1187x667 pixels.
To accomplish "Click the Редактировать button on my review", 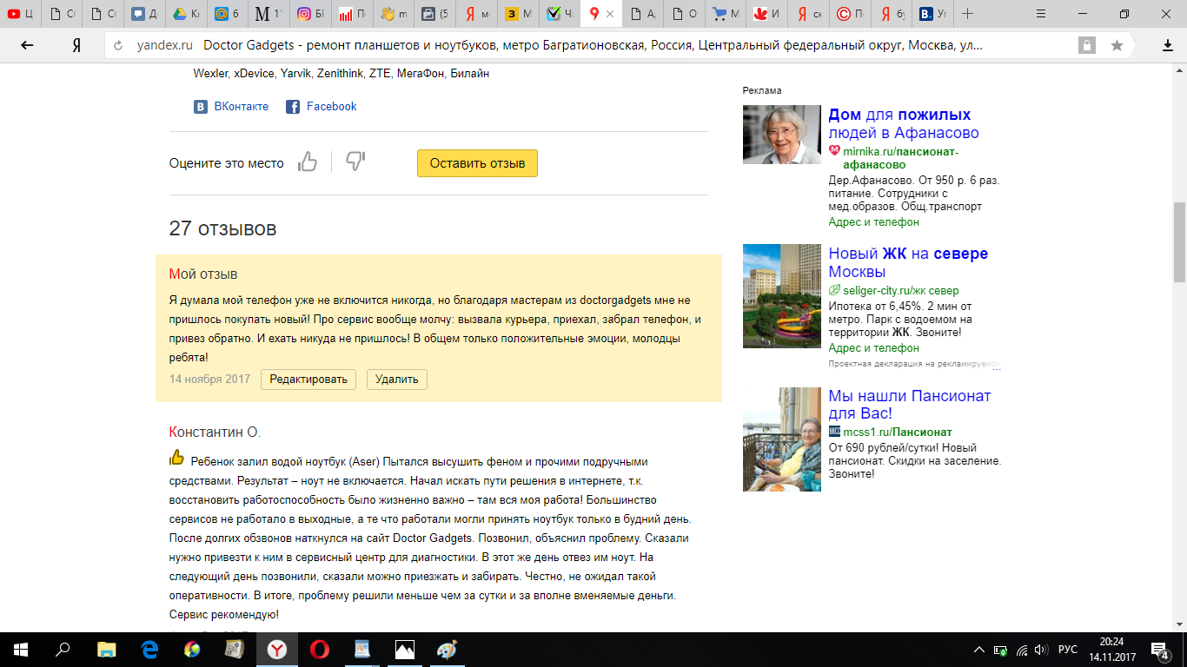I will [x=308, y=379].
